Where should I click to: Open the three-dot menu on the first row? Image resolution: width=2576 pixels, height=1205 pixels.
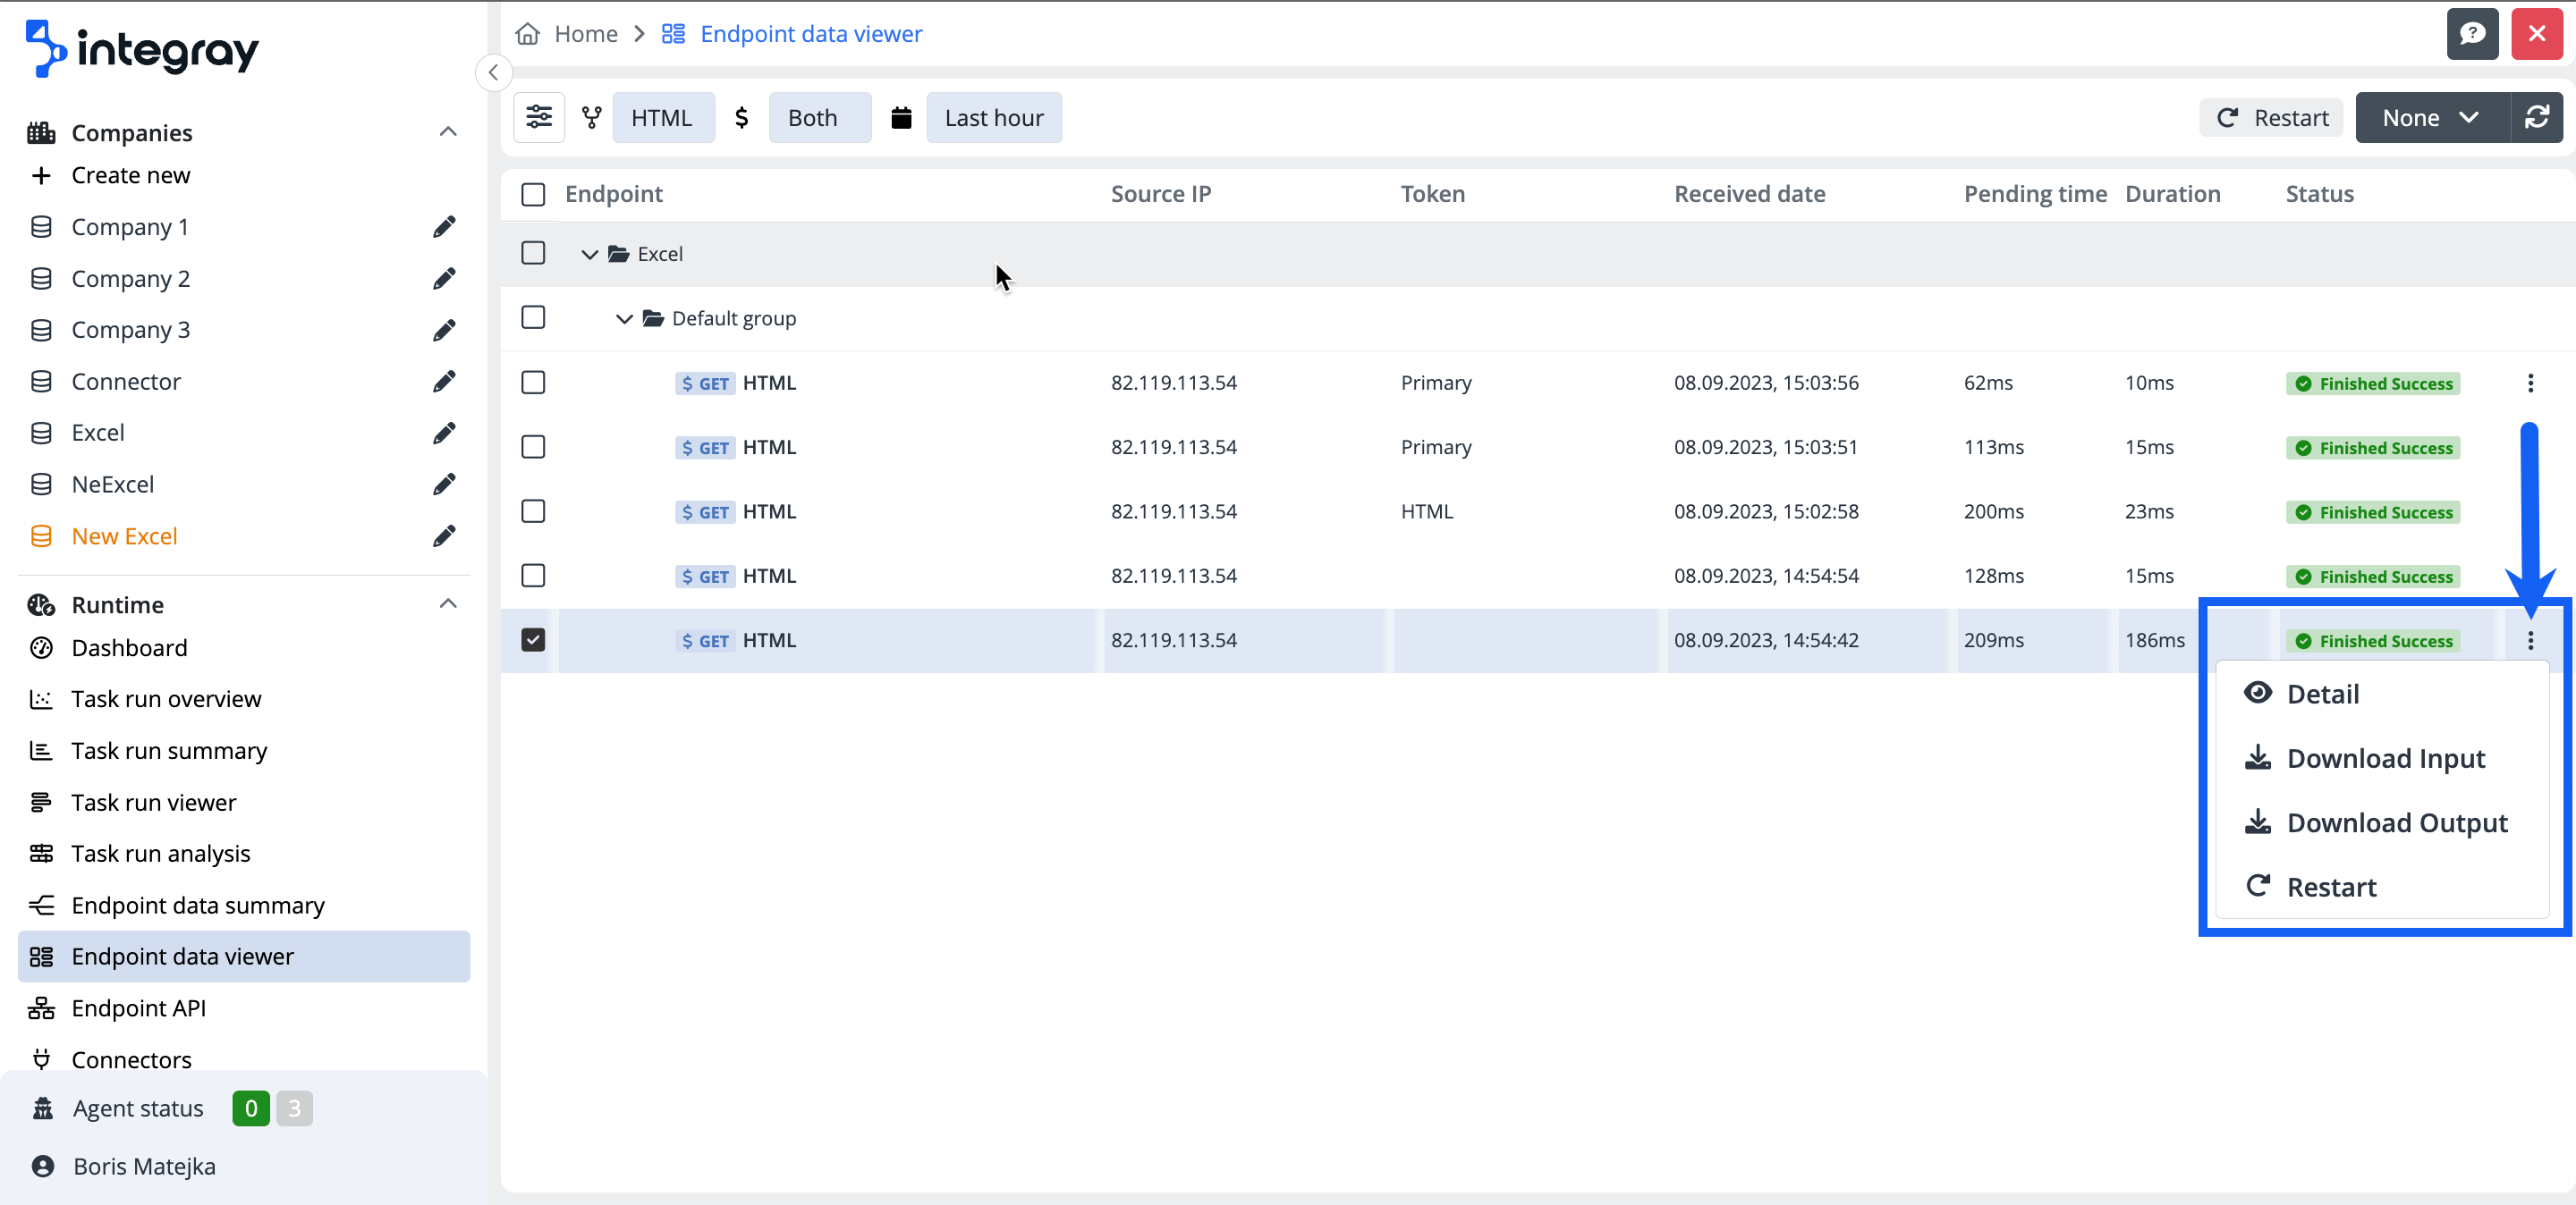pos(2530,383)
